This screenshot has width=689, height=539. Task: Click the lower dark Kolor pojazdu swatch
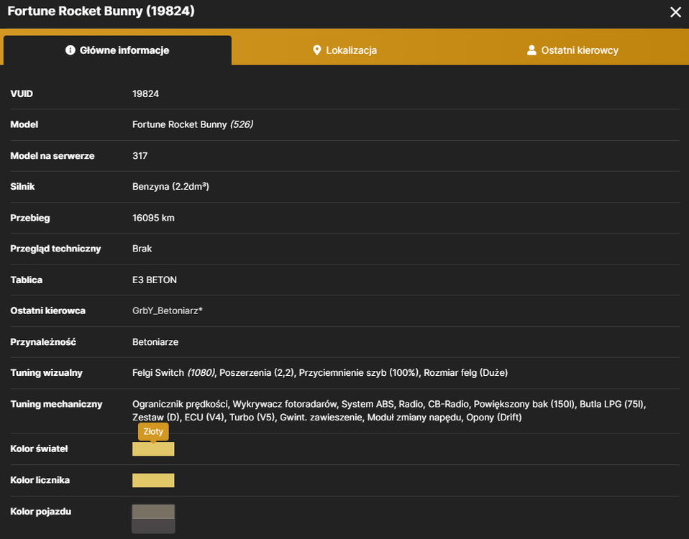point(153,526)
